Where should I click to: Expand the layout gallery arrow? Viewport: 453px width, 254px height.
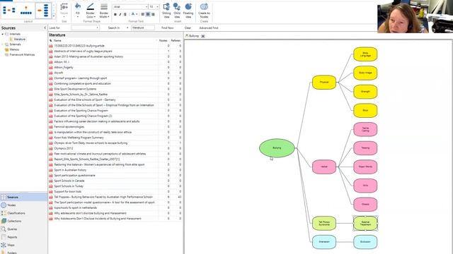pyautogui.click(x=54, y=16)
